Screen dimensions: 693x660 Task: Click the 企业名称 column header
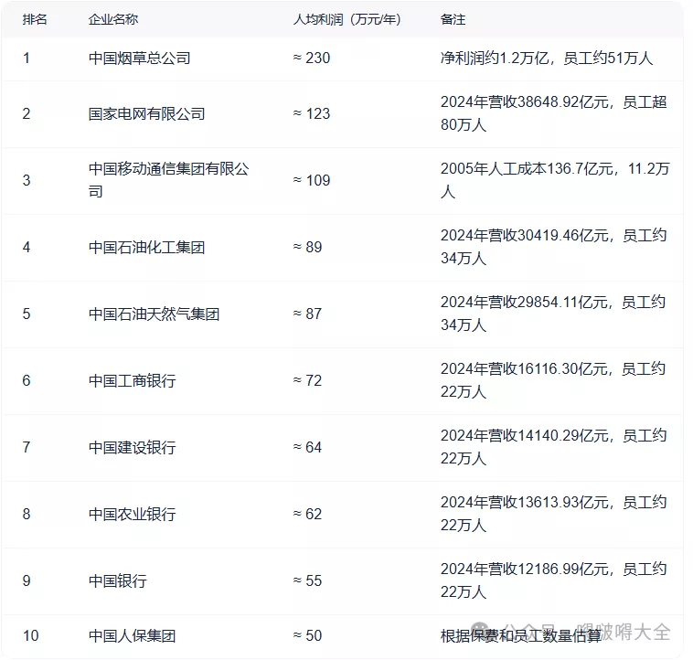click(x=113, y=19)
